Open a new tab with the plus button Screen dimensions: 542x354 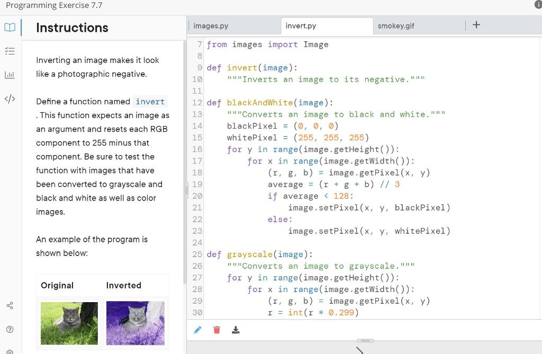(476, 24)
